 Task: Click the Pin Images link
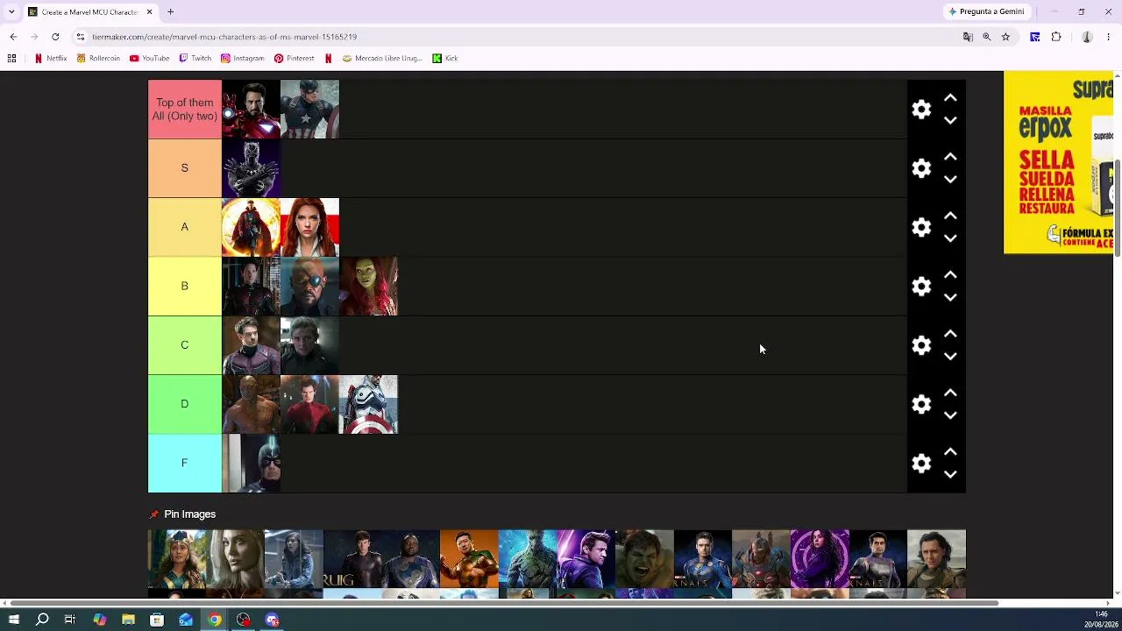point(189,514)
